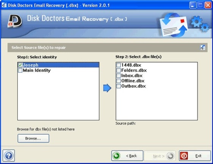This screenshot has height=164, width=213.
Task: Click the blue gears icon in banner
Action: coord(200,24)
